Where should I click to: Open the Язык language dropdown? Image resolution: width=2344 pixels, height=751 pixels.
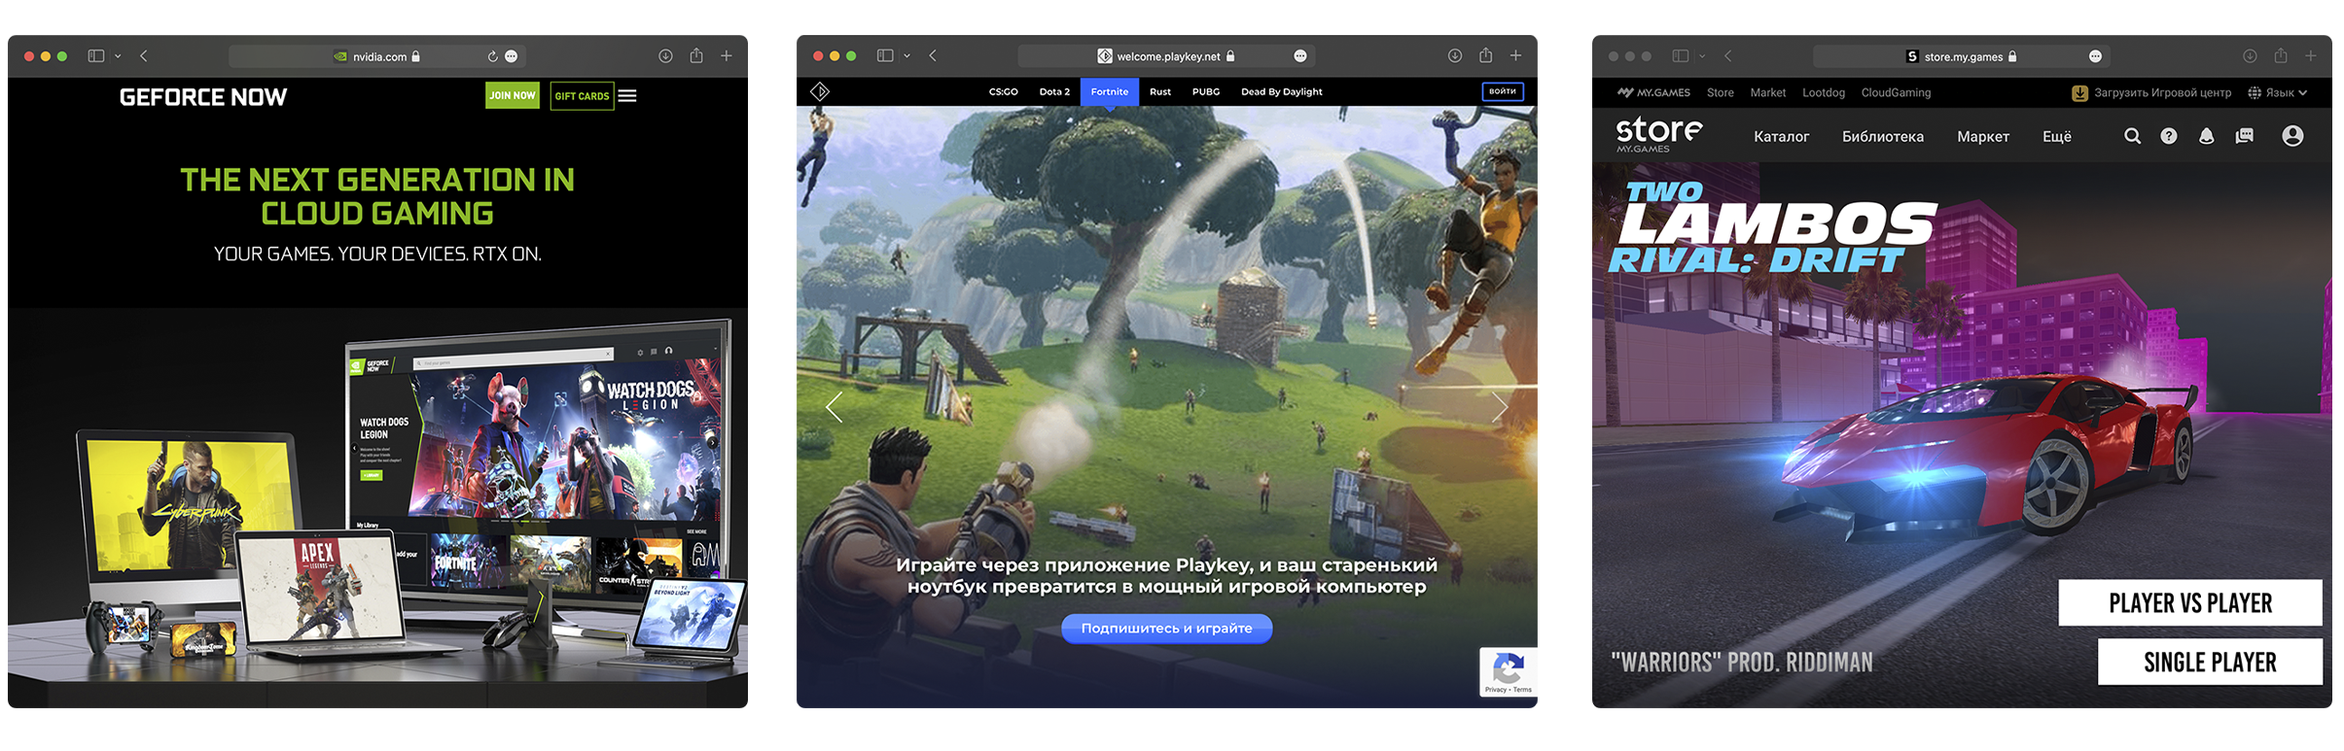(2277, 93)
